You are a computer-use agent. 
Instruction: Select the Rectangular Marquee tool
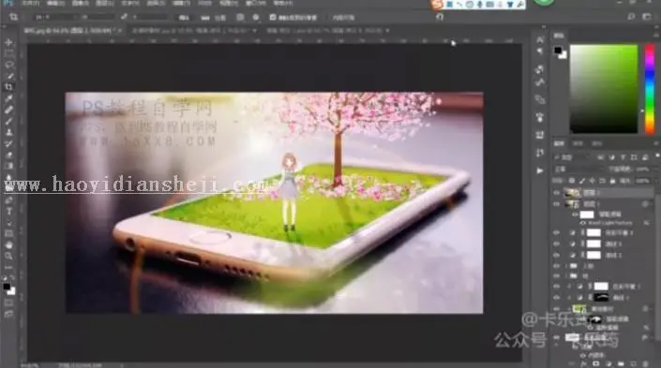coord(8,53)
